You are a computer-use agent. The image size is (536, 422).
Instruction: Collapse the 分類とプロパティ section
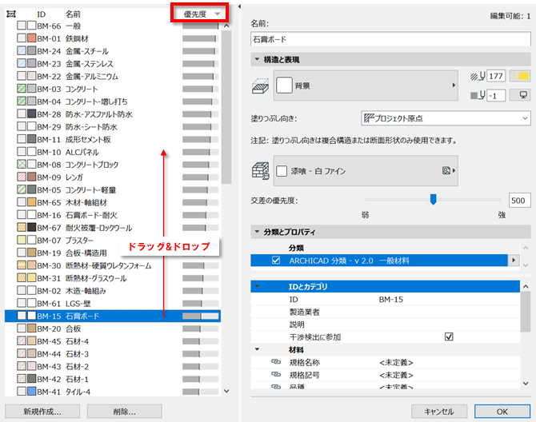(x=257, y=232)
